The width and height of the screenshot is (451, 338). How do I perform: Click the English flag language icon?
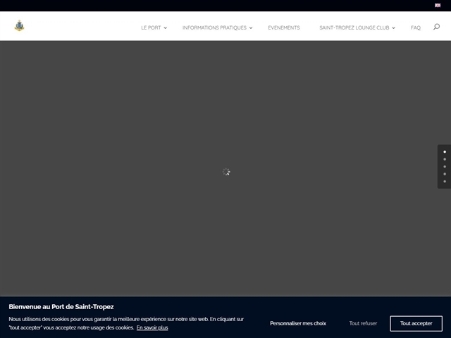[438, 5]
